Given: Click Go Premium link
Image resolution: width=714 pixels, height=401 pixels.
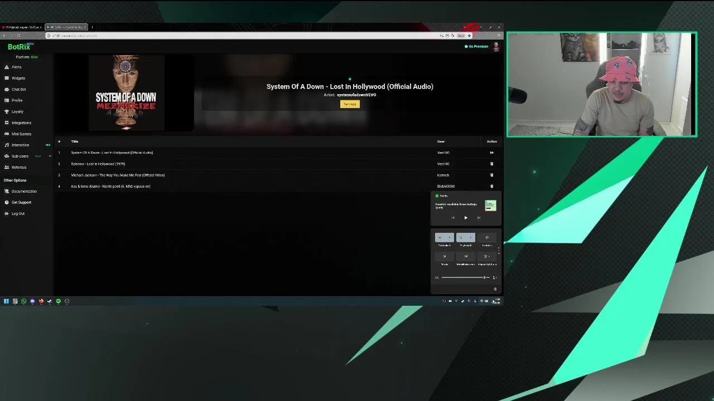Looking at the screenshot, I should pos(476,47).
